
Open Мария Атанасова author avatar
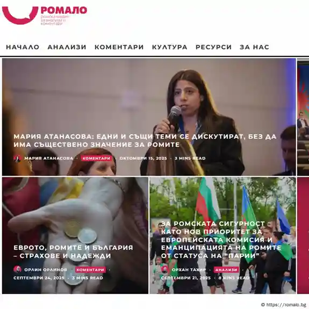(17, 158)
